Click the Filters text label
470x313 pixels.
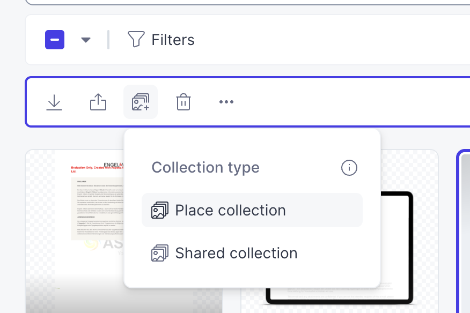(x=173, y=40)
